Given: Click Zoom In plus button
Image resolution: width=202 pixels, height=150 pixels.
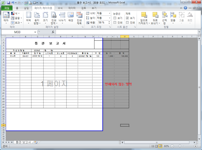Looking at the screenshot, I should tap(196, 146).
